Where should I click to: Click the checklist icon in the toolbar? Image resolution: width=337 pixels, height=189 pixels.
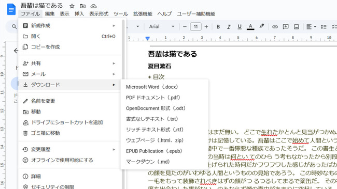coord(334,27)
